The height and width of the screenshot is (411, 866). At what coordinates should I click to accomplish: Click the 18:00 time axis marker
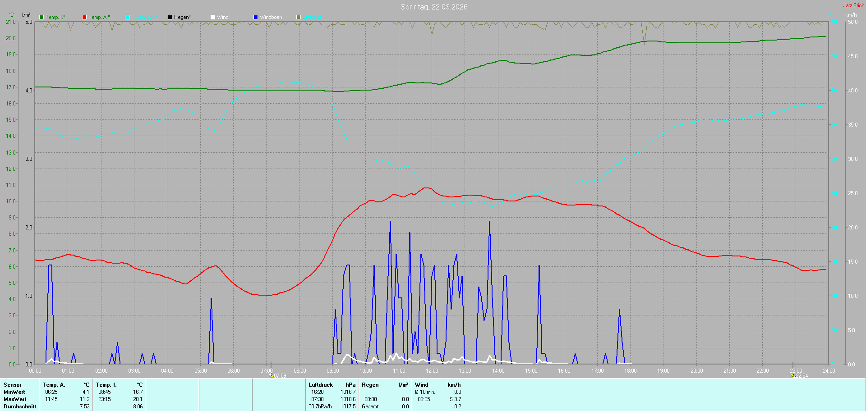click(631, 371)
